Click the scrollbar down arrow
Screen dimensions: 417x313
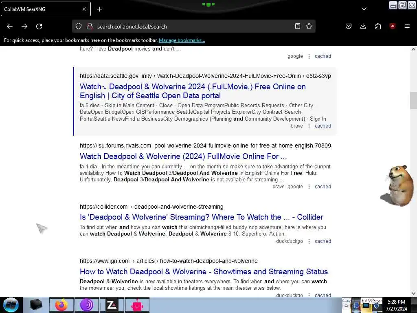tap(413, 293)
